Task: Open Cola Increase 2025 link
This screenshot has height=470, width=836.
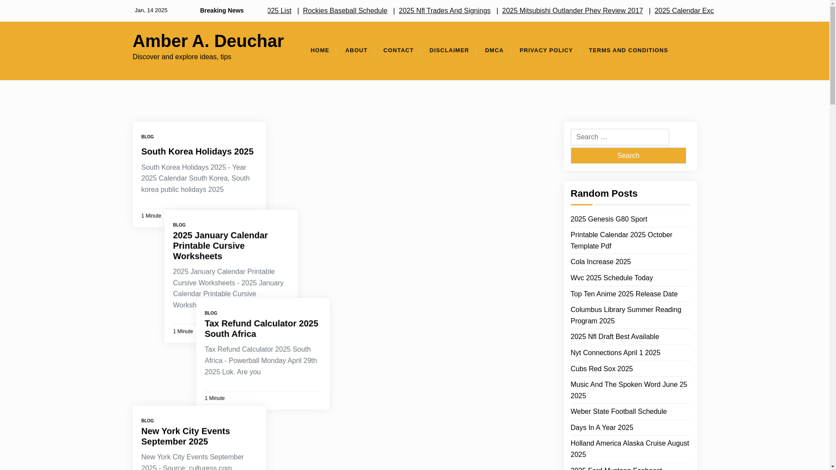Action: (x=600, y=262)
